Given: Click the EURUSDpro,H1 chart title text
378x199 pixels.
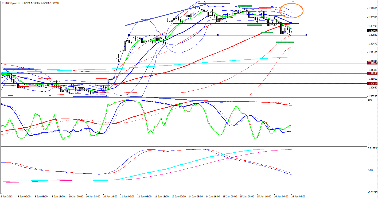Looking at the screenshot, I should click(x=10, y=3).
